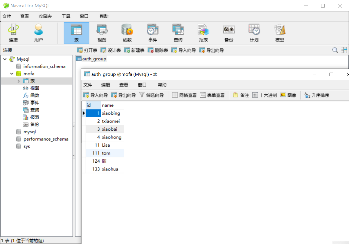Select the performance_schema database
The width and height of the screenshot is (349, 244).
pos(46,139)
